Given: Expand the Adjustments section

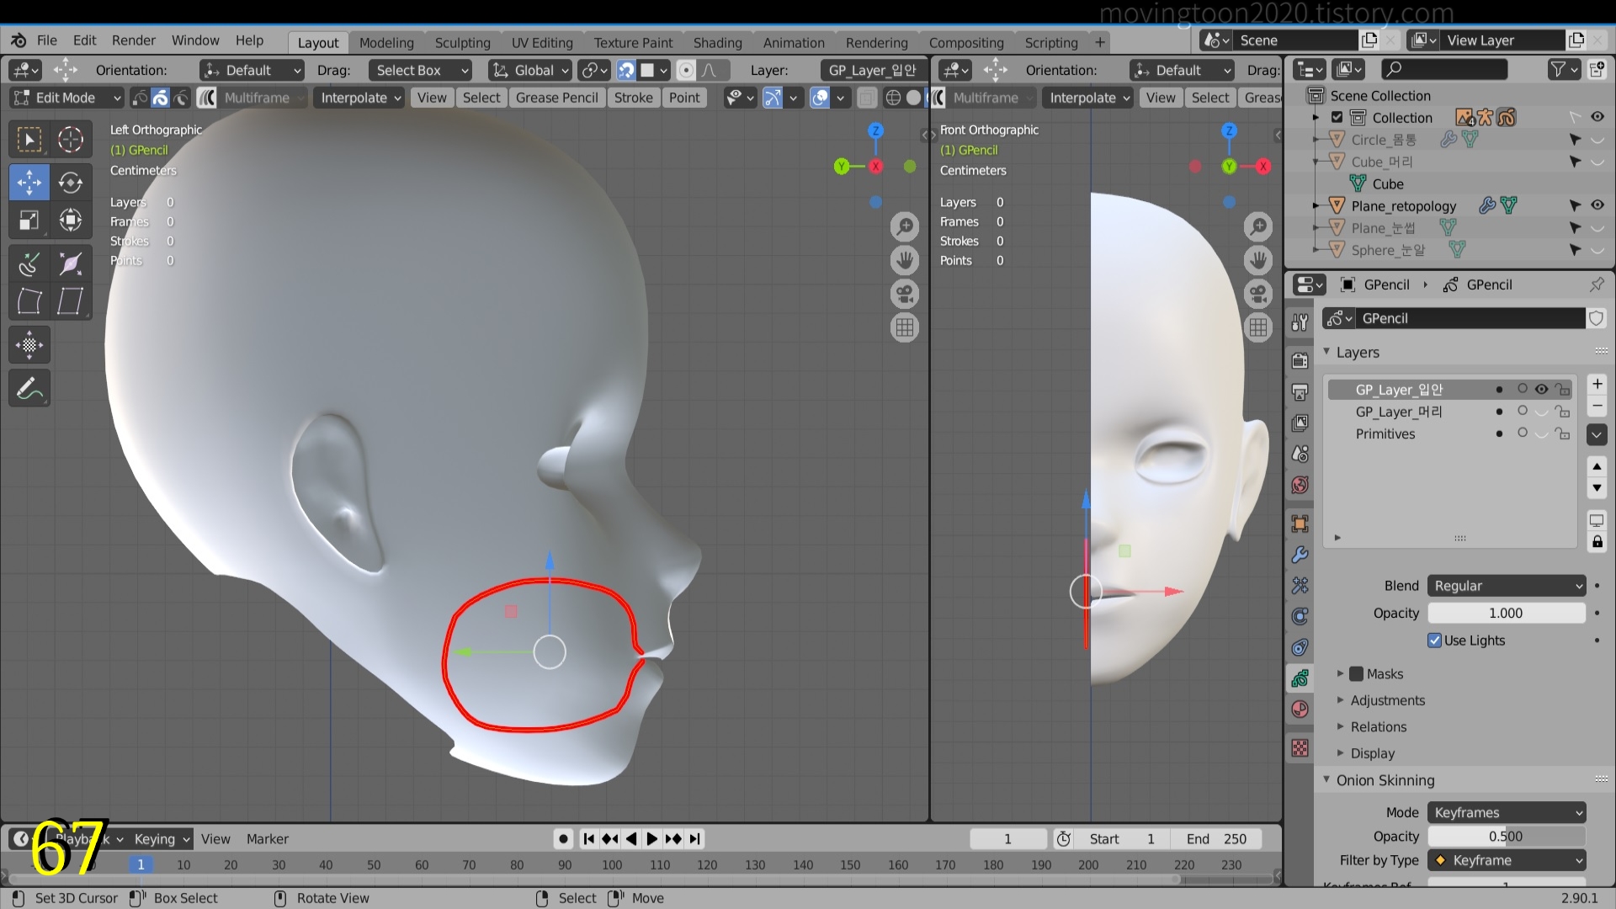Looking at the screenshot, I should (1387, 700).
